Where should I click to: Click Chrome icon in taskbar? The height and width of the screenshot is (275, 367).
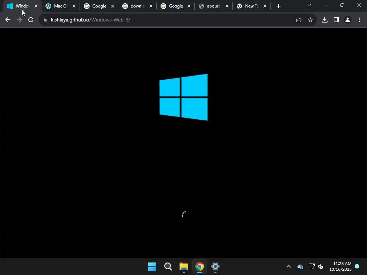pos(200,266)
